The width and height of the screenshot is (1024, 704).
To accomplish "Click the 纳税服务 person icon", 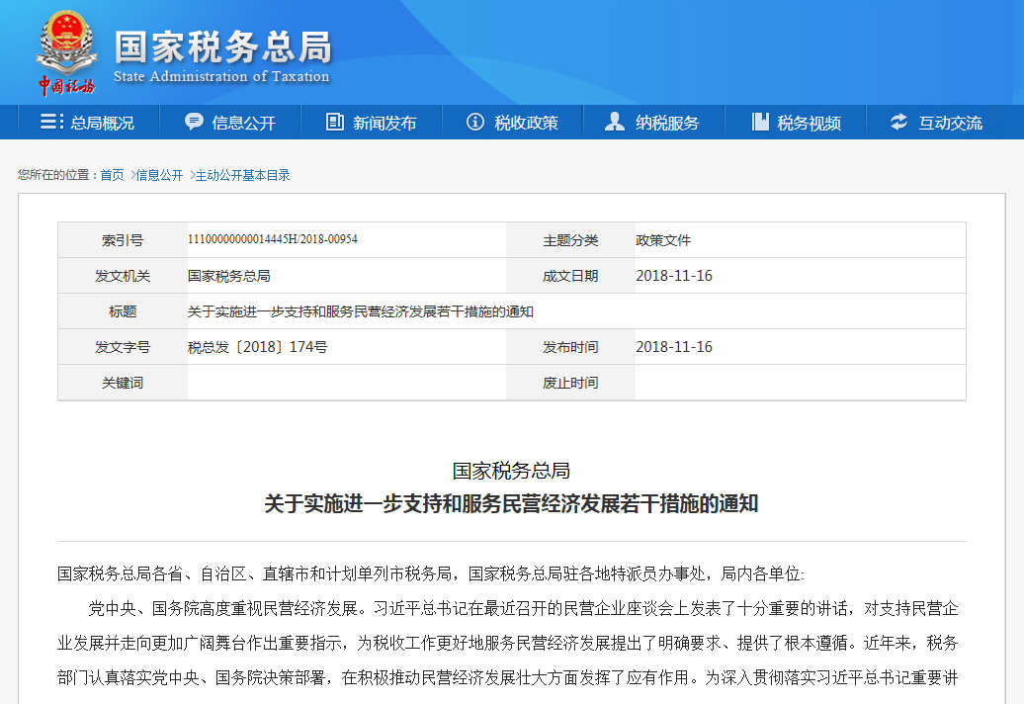I will 615,122.
